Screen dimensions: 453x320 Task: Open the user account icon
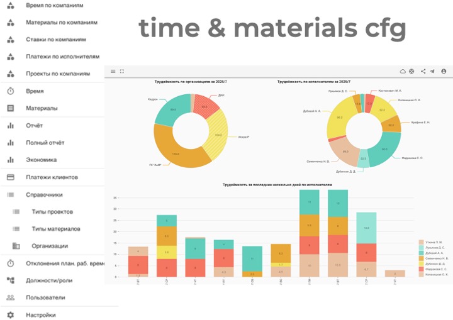coord(444,72)
